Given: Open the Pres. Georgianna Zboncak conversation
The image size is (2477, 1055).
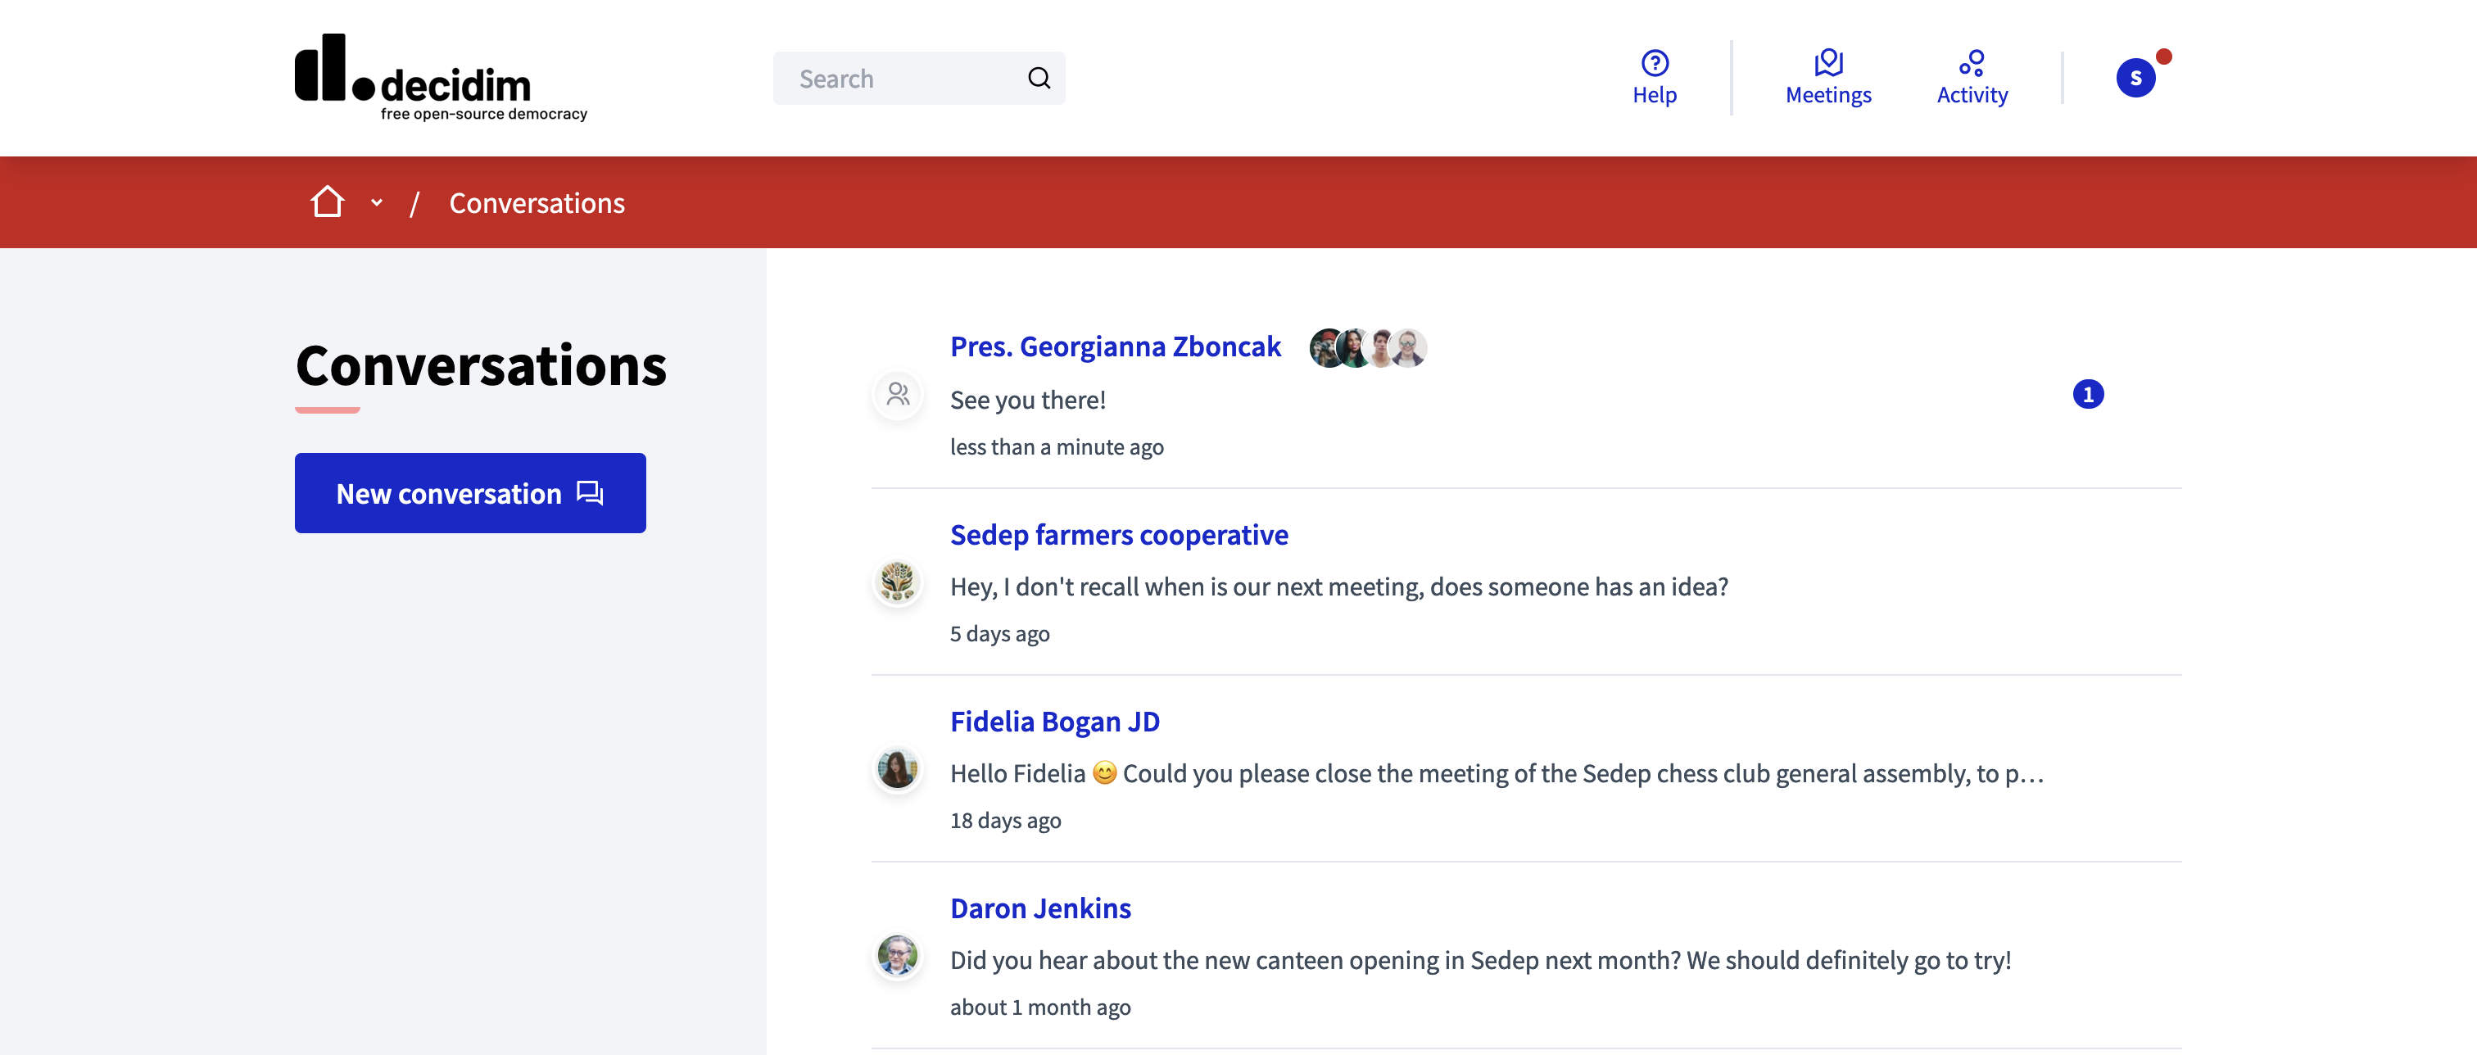Looking at the screenshot, I should point(1116,346).
